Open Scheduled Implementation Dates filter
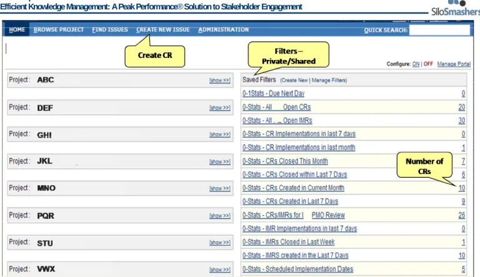 pyautogui.click(x=297, y=269)
